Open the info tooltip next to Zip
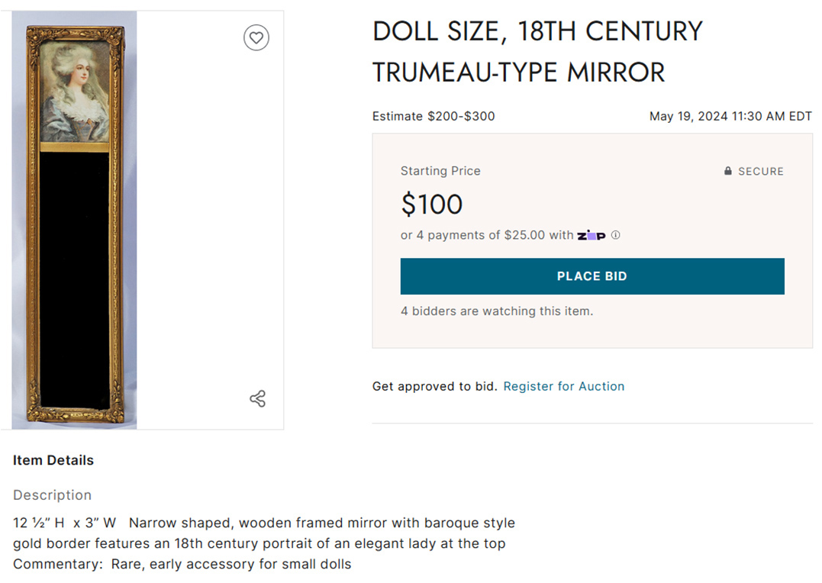 point(615,235)
